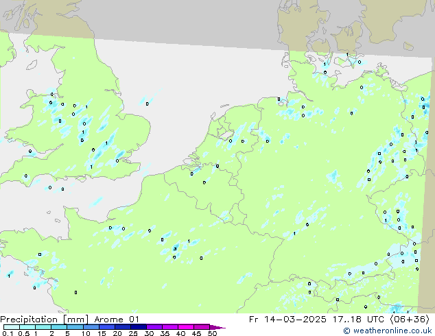
Task: Click the 0.5–1 mm legend swatch
Action: [27, 327]
